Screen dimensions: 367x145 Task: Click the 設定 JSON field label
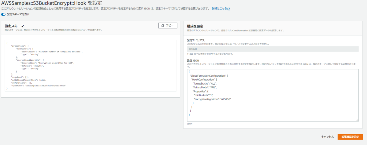click(x=193, y=60)
